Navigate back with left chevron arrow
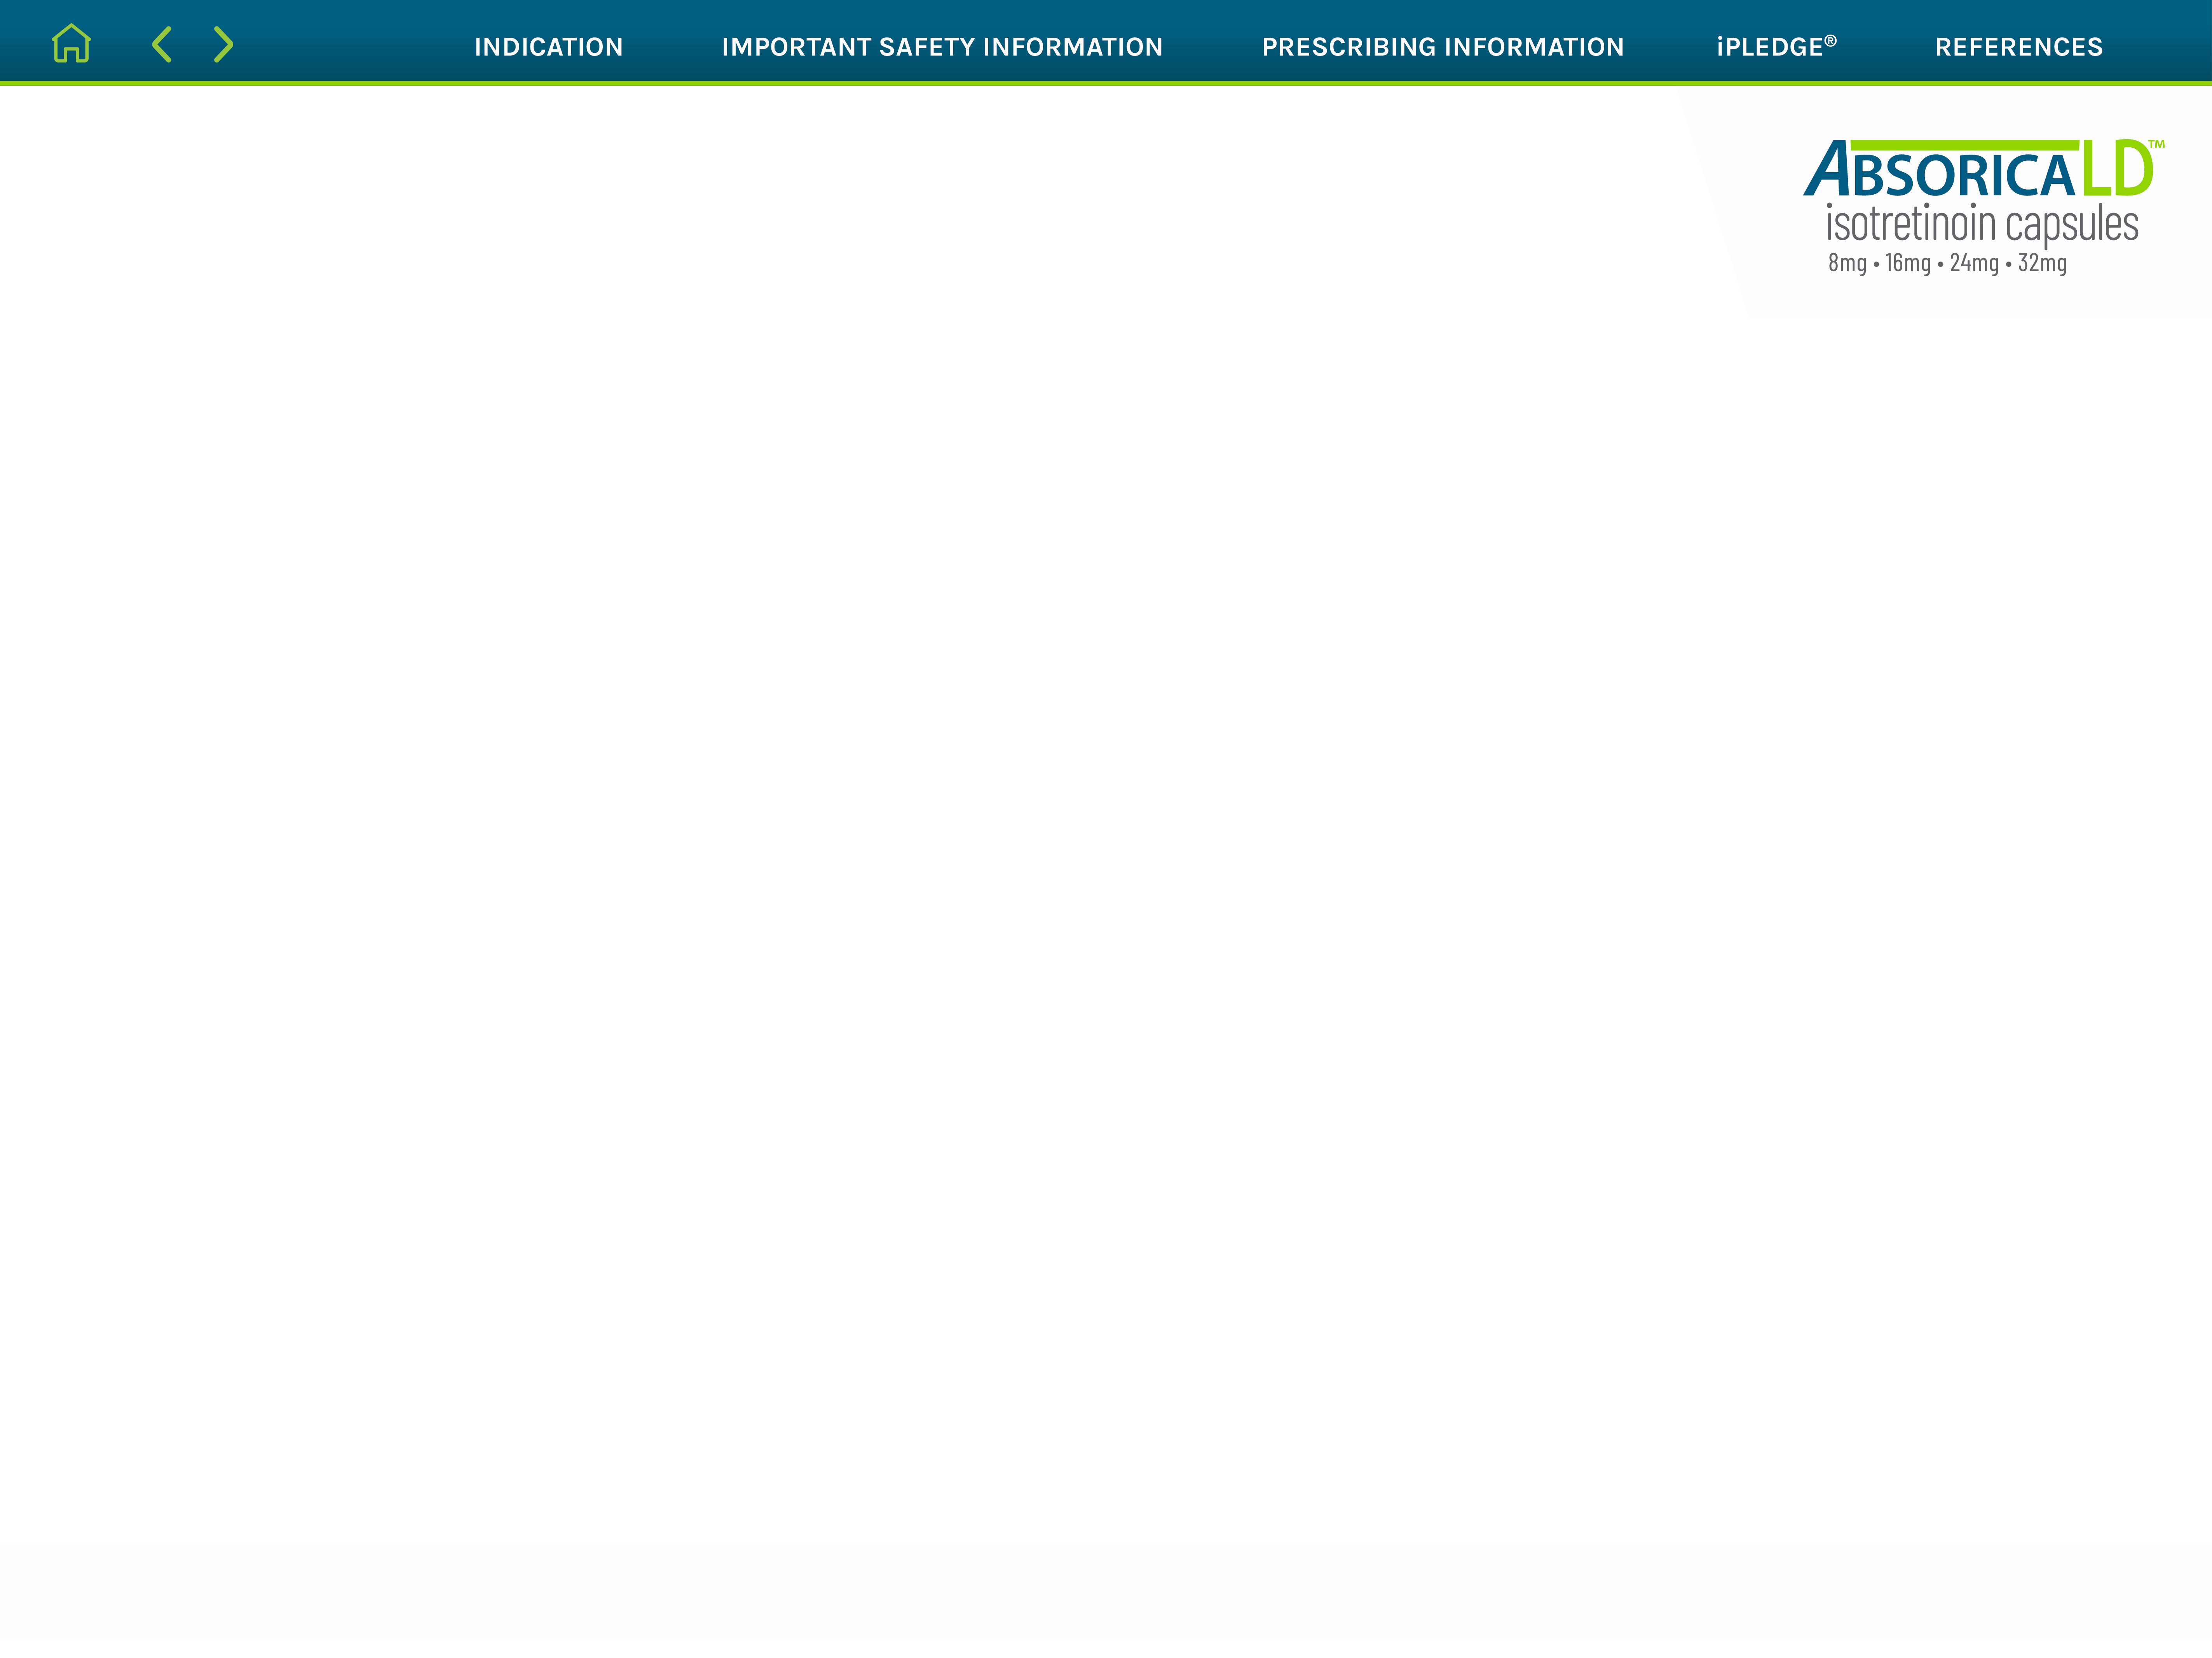The width and height of the screenshot is (2212, 1658). 162,44
